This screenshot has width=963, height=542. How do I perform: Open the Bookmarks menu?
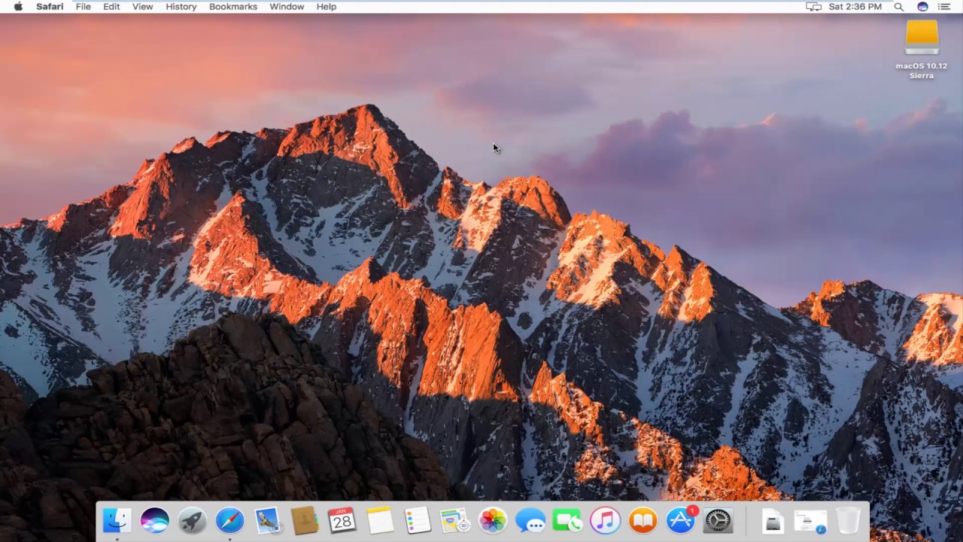click(x=232, y=7)
